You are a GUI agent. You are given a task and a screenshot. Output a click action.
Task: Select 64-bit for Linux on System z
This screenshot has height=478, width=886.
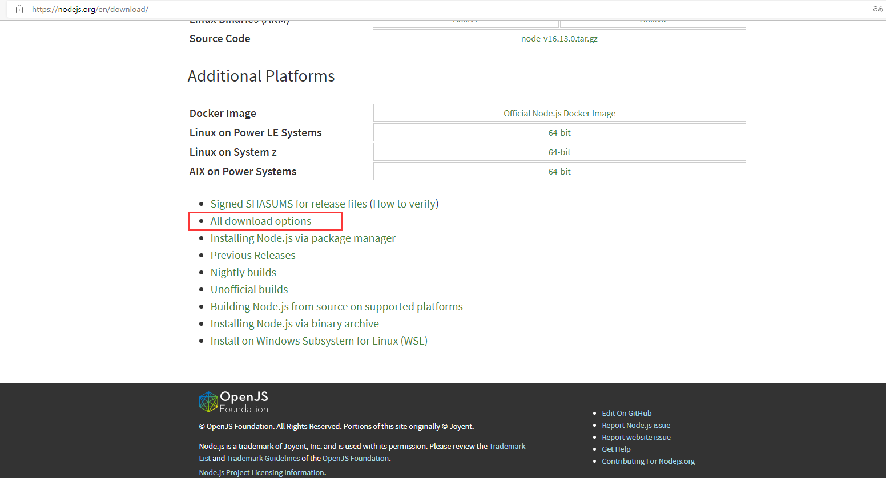(x=559, y=152)
